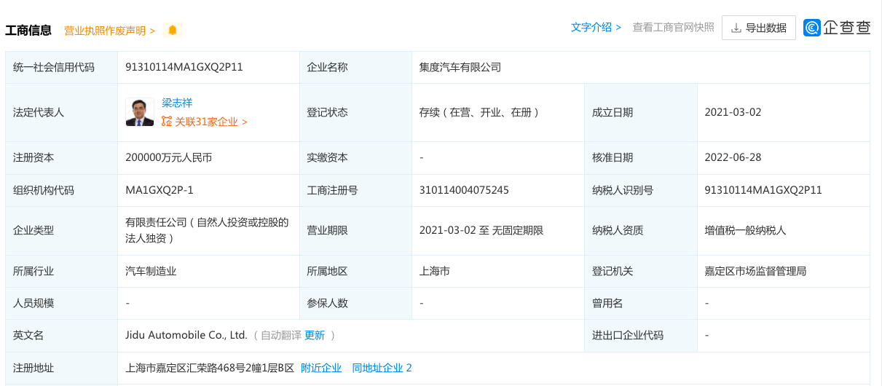The width and height of the screenshot is (882, 386).
Task: Click registered capital 200000万元人民币
Action: (169, 157)
